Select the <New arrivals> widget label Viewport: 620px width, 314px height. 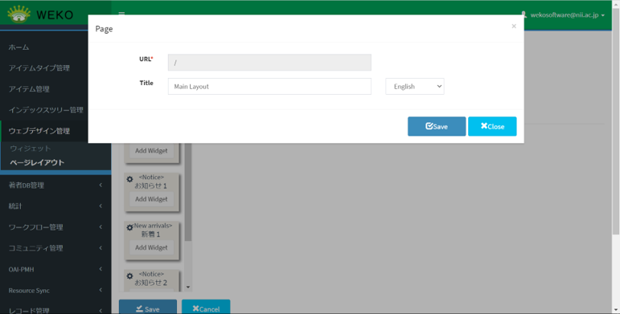153,226
